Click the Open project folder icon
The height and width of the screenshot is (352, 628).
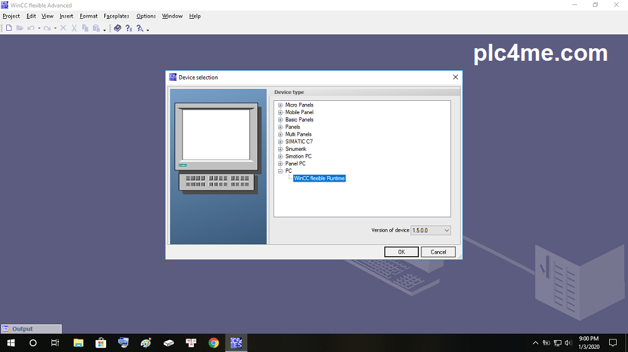(19, 28)
